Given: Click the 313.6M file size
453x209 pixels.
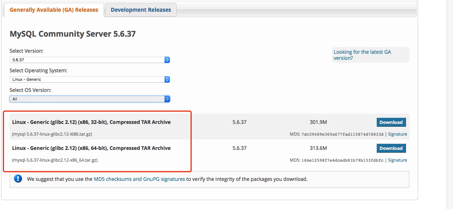Looking at the screenshot, I should [x=318, y=148].
